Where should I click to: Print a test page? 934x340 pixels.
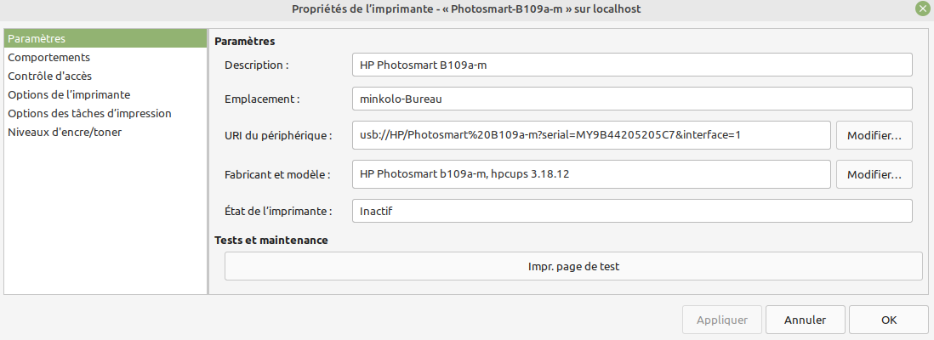click(x=573, y=266)
